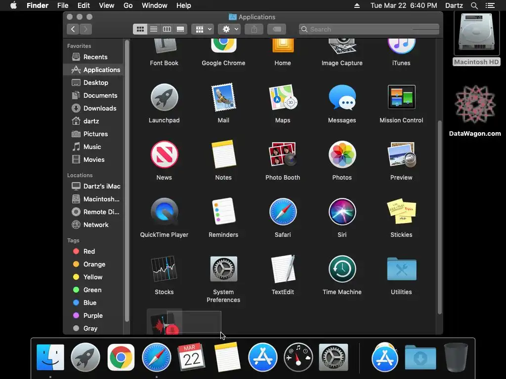The width and height of the screenshot is (506, 379).
Task: Open the Launchpad app icon in Applications
Action: pyautogui.click(x=164, y=97)
